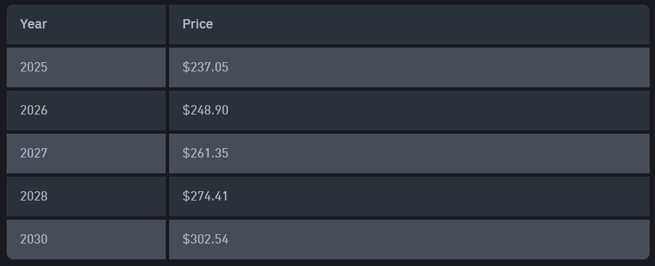This screenshot has height=266, width=655.
Task: Click the Price column header
Action: coord(198,24)
